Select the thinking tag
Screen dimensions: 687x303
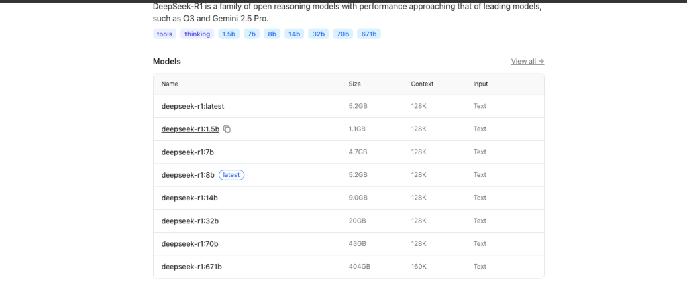tap(197, 34)
